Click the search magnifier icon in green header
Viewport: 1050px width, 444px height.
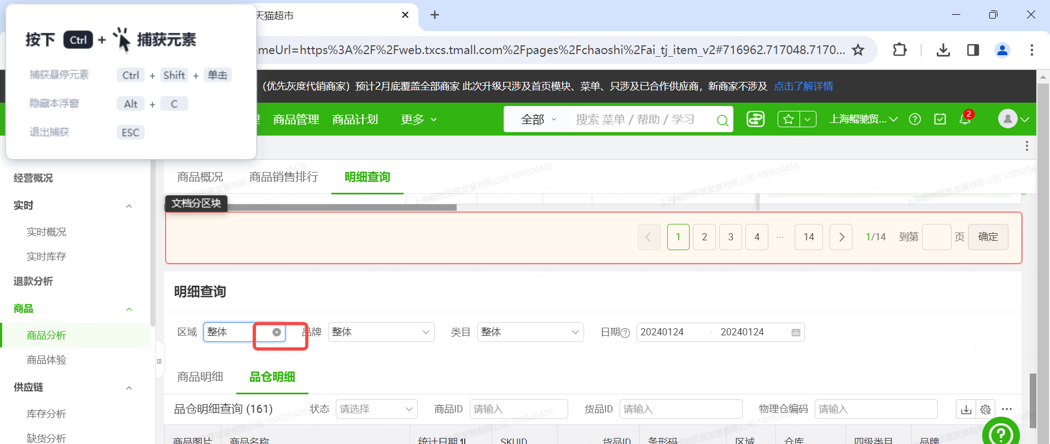722,120
